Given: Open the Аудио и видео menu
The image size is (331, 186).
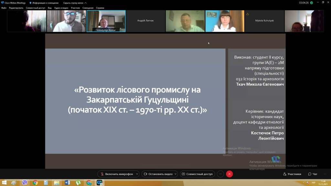Looking at the screenshot, I should [61, 8].
